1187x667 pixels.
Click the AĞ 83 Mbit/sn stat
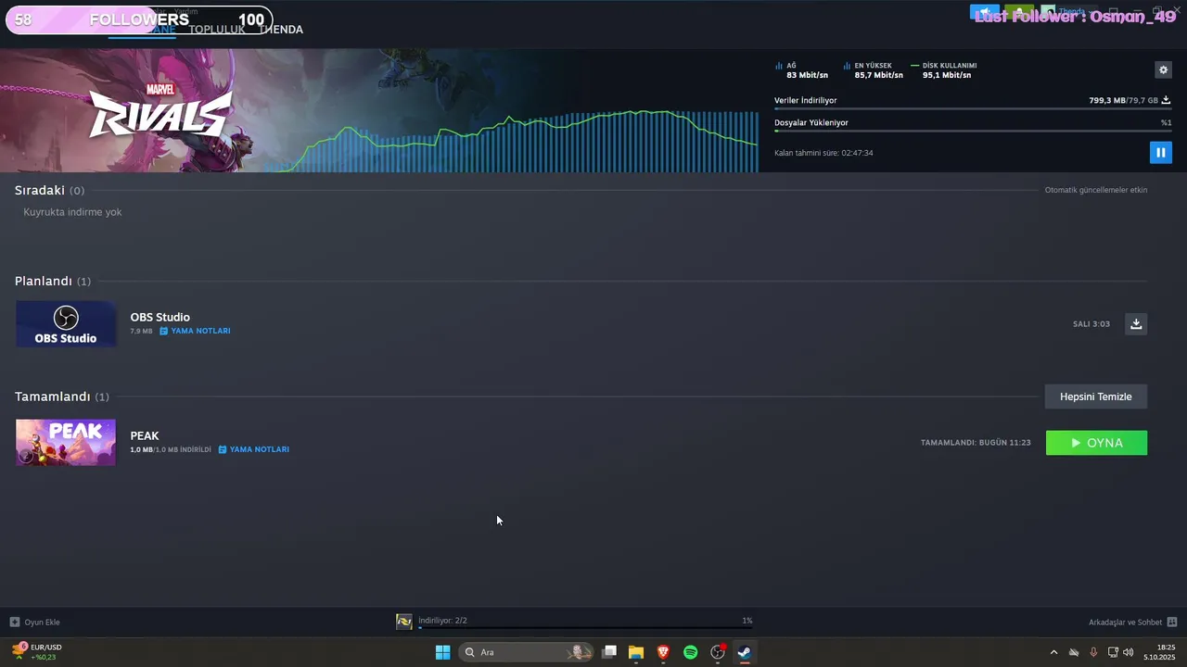(801, 70)
